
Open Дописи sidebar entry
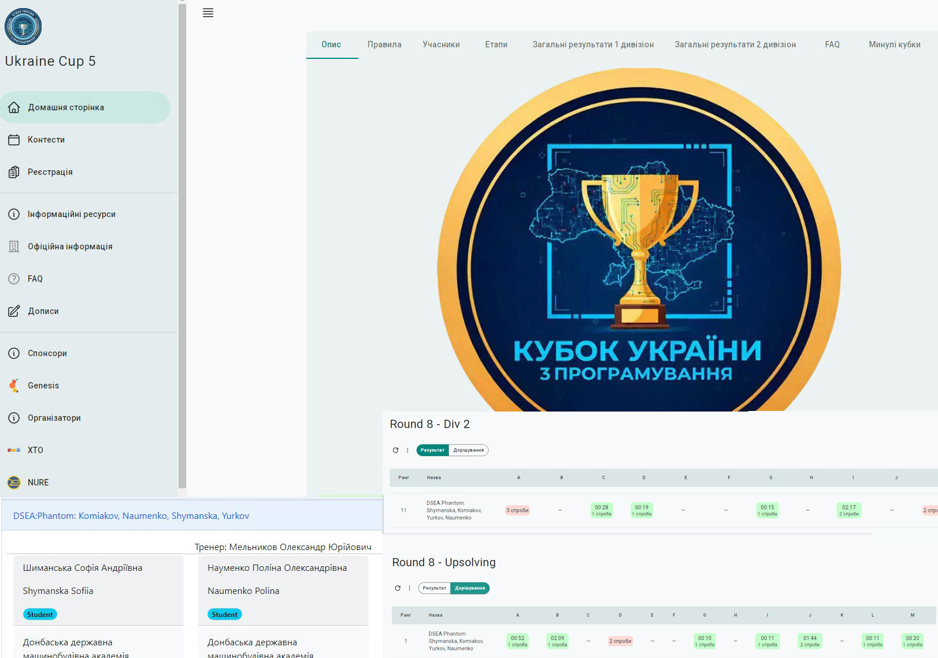86,311
